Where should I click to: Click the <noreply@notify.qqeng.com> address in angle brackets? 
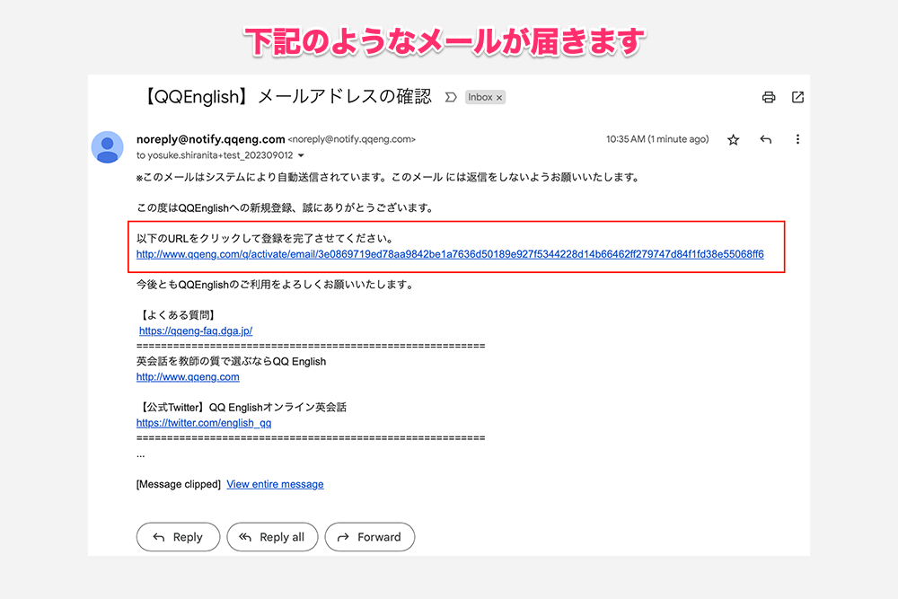[352, 139]
